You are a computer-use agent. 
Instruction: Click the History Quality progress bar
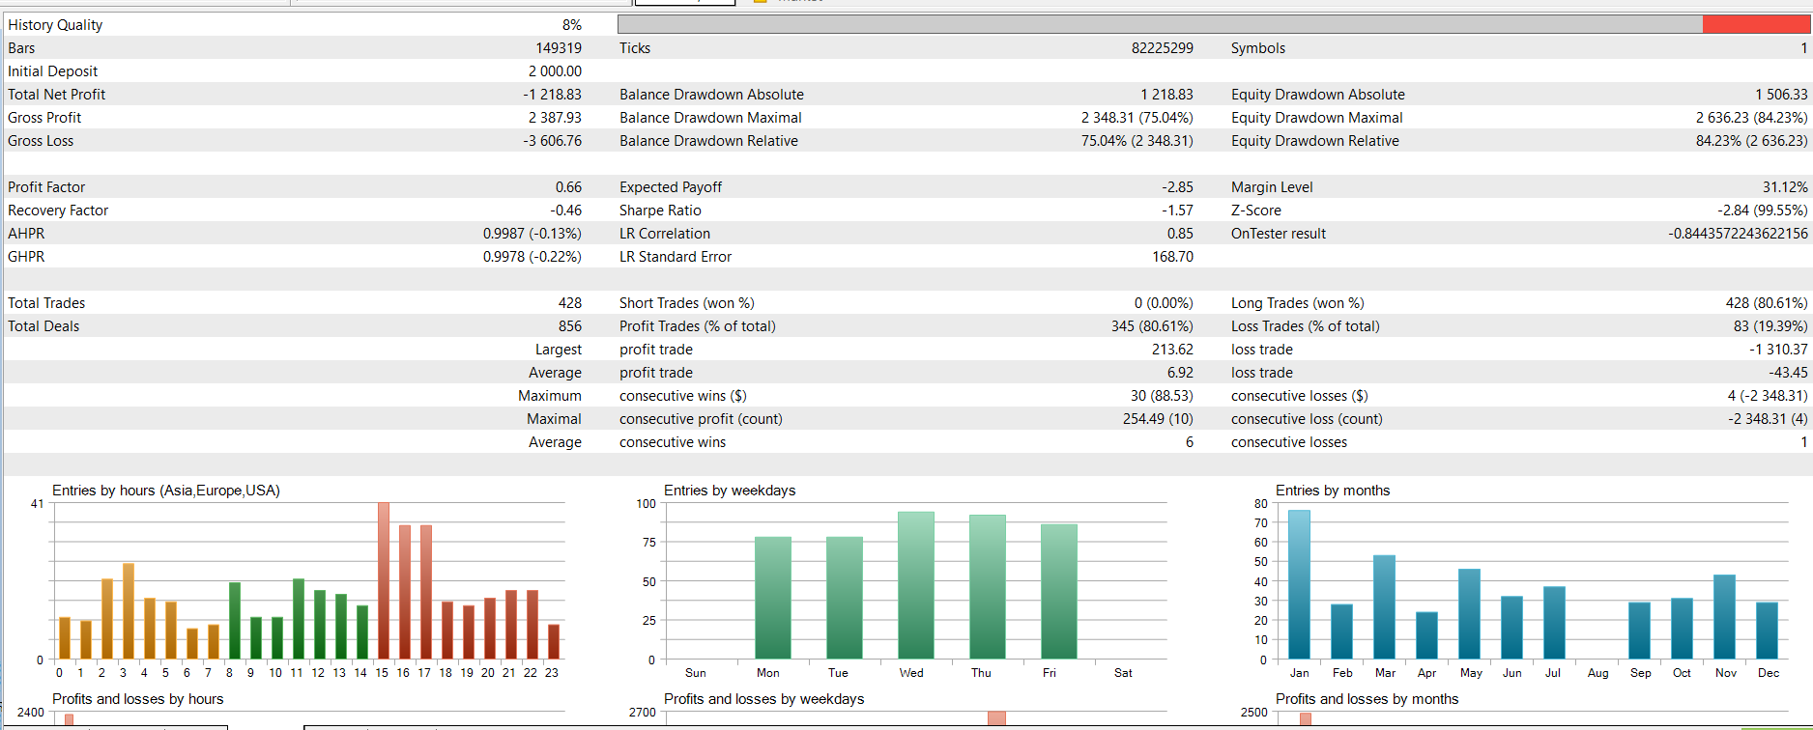(1214, 24)
